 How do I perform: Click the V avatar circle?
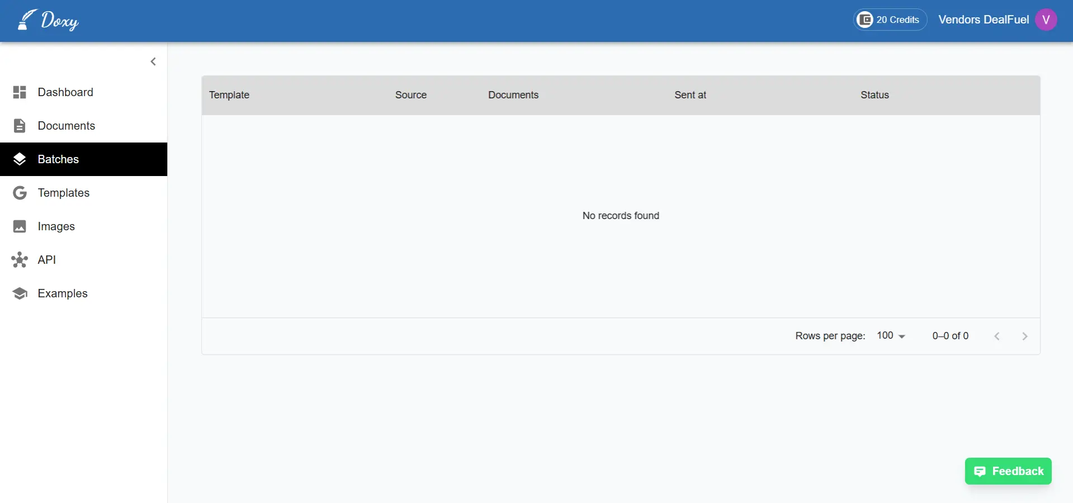coord(1046,20)
